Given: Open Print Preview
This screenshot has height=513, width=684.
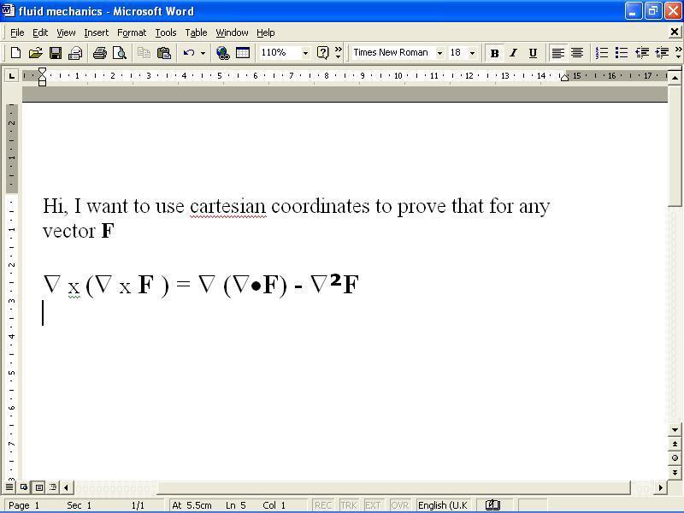Looking at the screenshot, I should click(120, 53).
